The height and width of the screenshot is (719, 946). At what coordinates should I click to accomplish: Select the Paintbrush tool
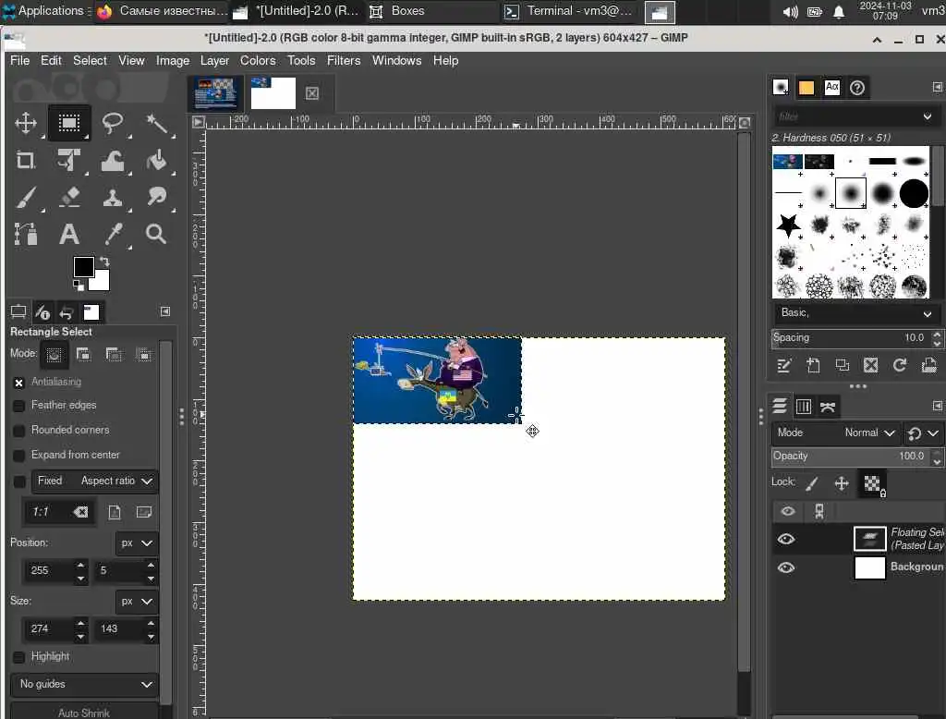click(25, 198)
